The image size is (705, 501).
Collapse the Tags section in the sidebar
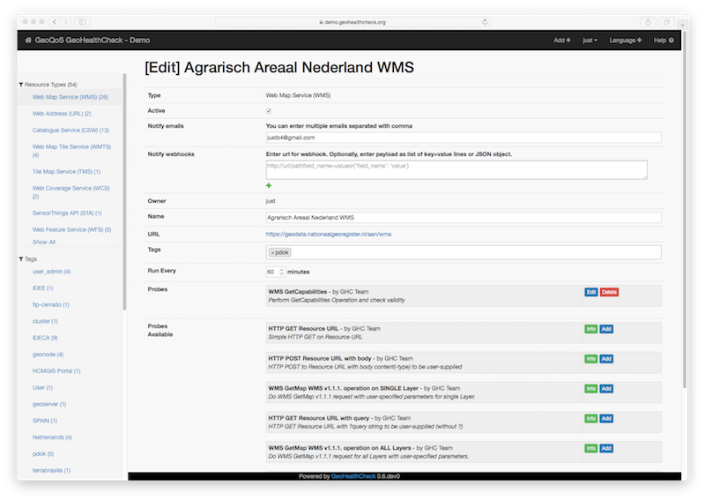point(21,259)
